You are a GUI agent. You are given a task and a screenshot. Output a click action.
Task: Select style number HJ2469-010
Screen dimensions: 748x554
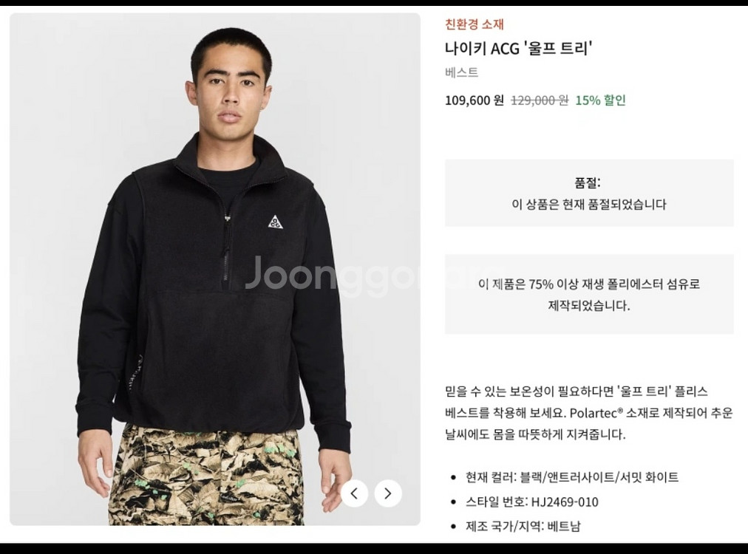point(565,502)
